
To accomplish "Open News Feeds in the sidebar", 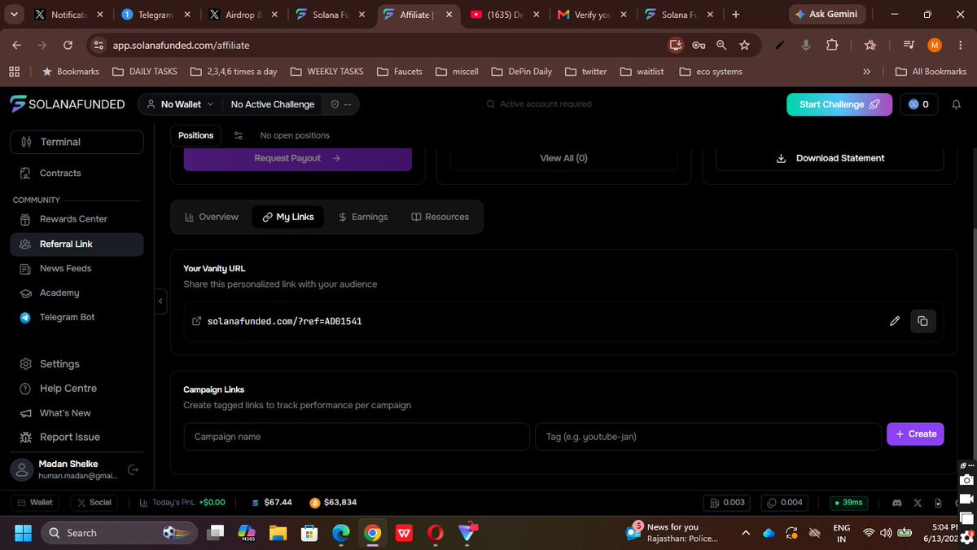I will [77, 268].
